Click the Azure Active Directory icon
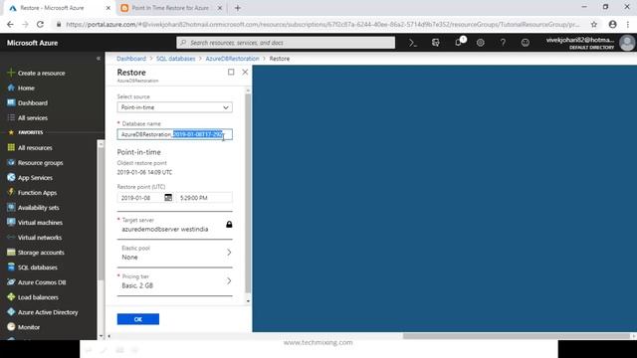The image size is (637, 358). [x=11, y=311]
